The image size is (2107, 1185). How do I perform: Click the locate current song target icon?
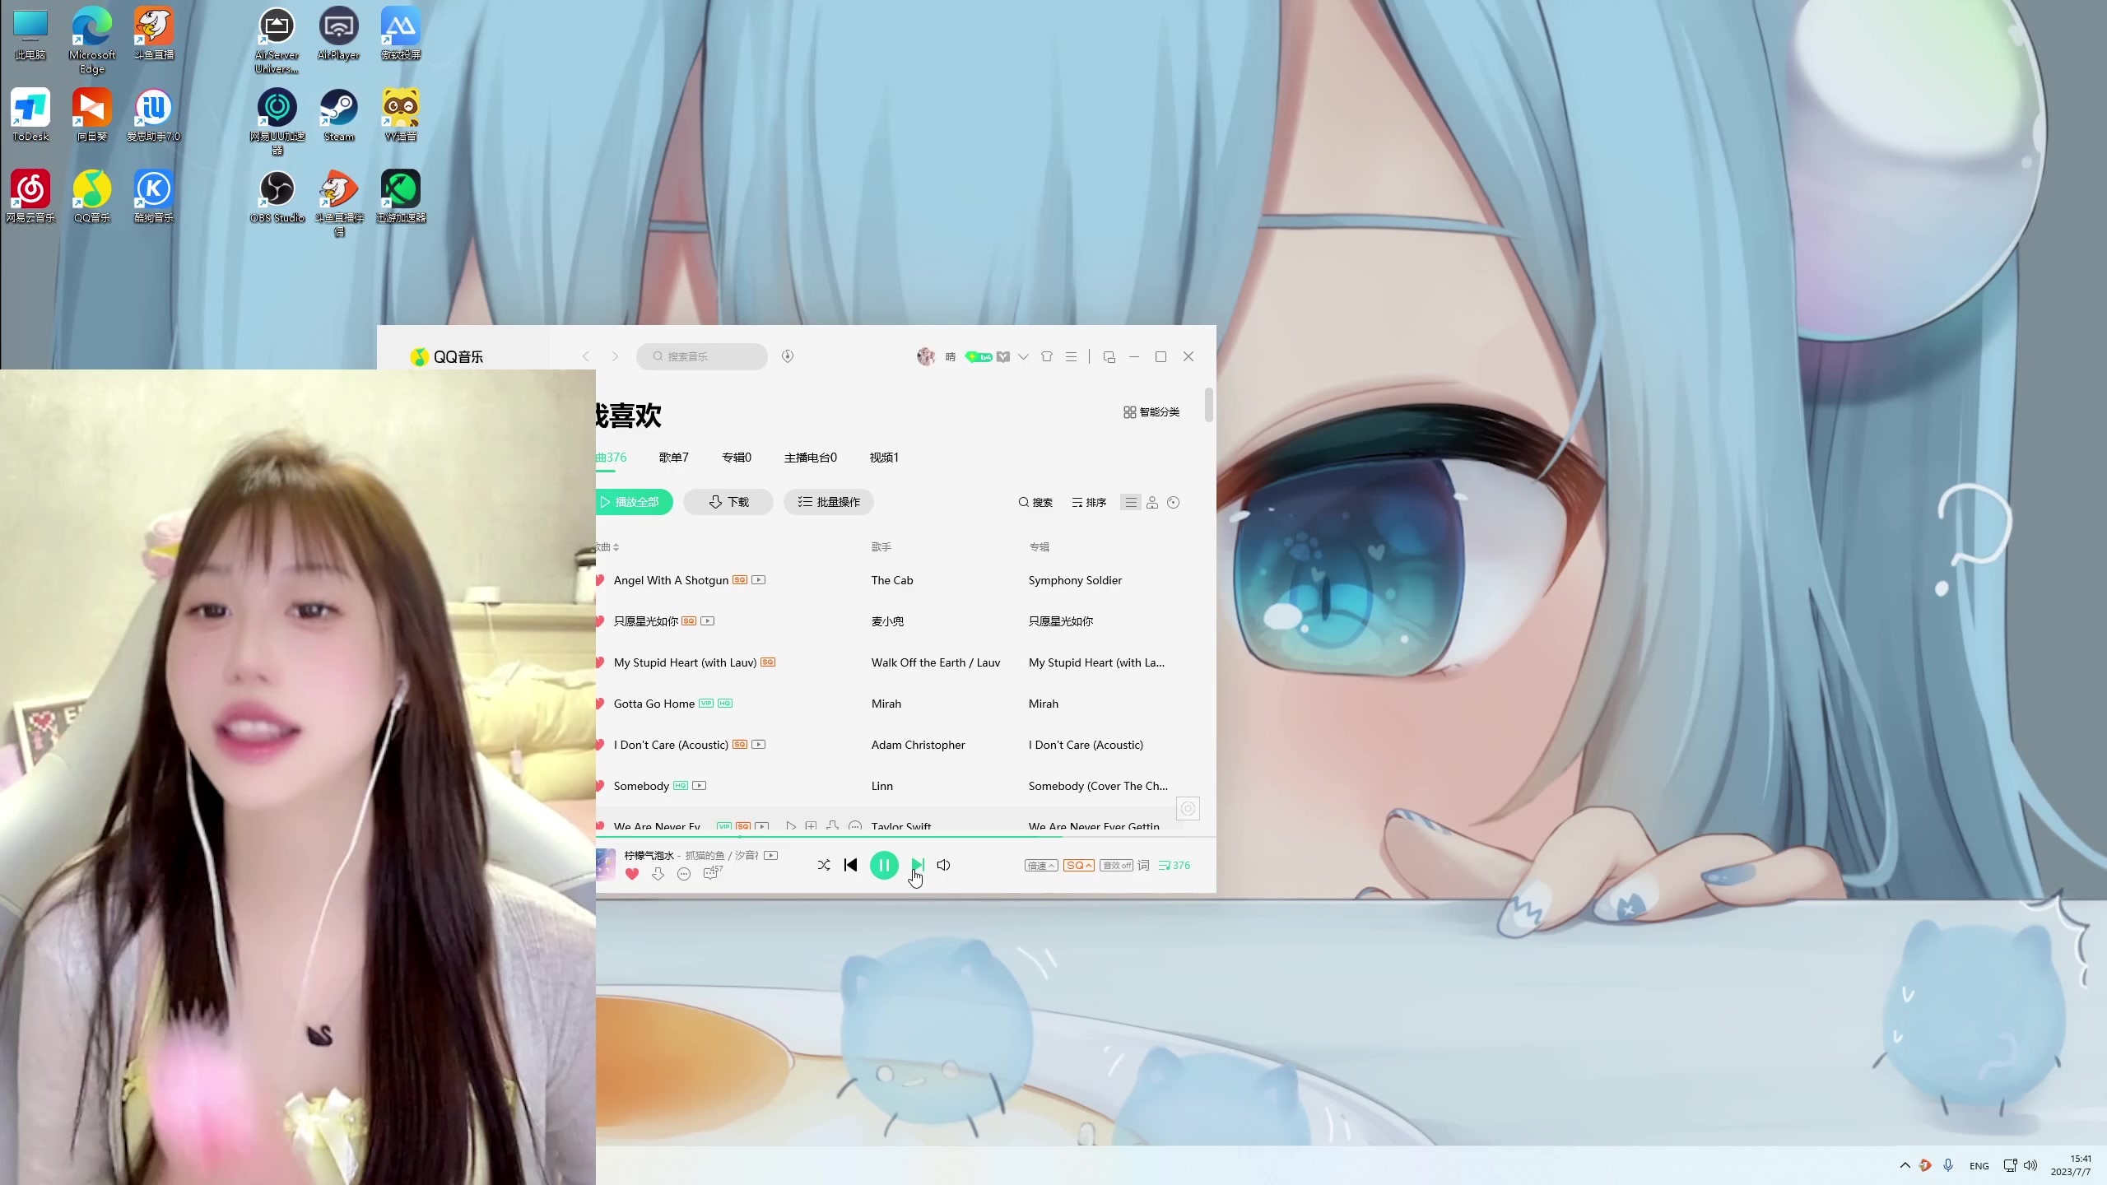(x=1188, y=809)
